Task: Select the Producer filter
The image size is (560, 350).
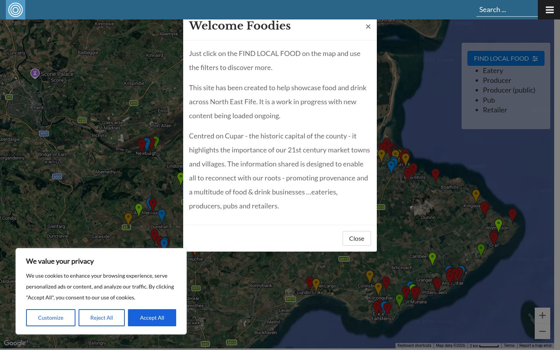Action: [497, 80]
